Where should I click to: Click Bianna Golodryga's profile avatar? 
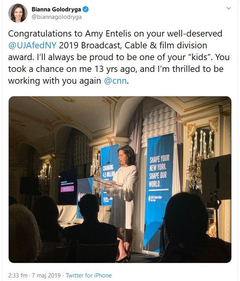coord(17,13)
